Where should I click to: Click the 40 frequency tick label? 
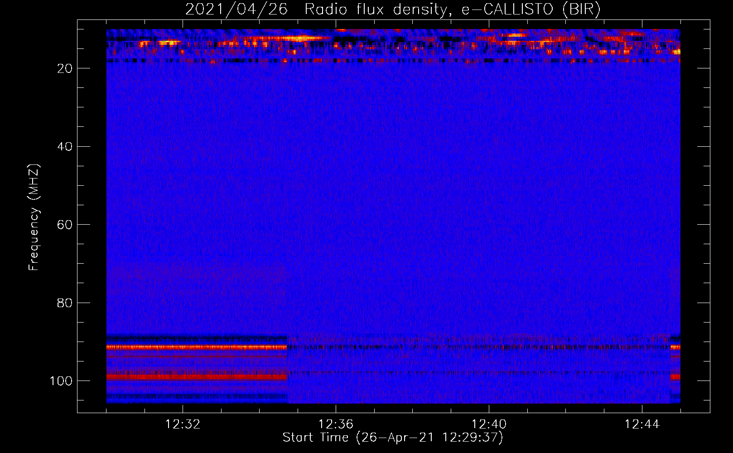(65, 147)
